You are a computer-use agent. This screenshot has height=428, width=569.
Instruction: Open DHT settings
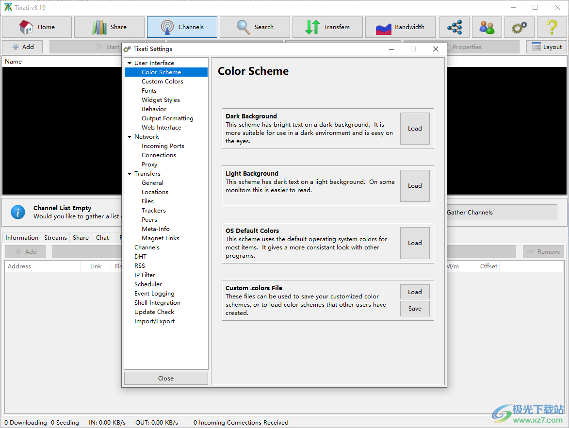[141, 257]
